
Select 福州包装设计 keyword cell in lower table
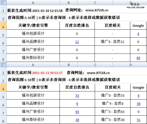coord(33,95)
